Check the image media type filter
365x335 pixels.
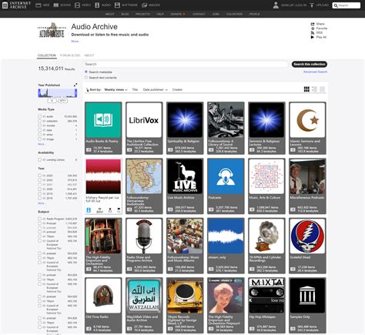click(39, 139)
